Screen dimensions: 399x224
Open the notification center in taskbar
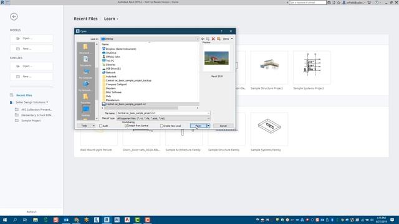(392, 220)
